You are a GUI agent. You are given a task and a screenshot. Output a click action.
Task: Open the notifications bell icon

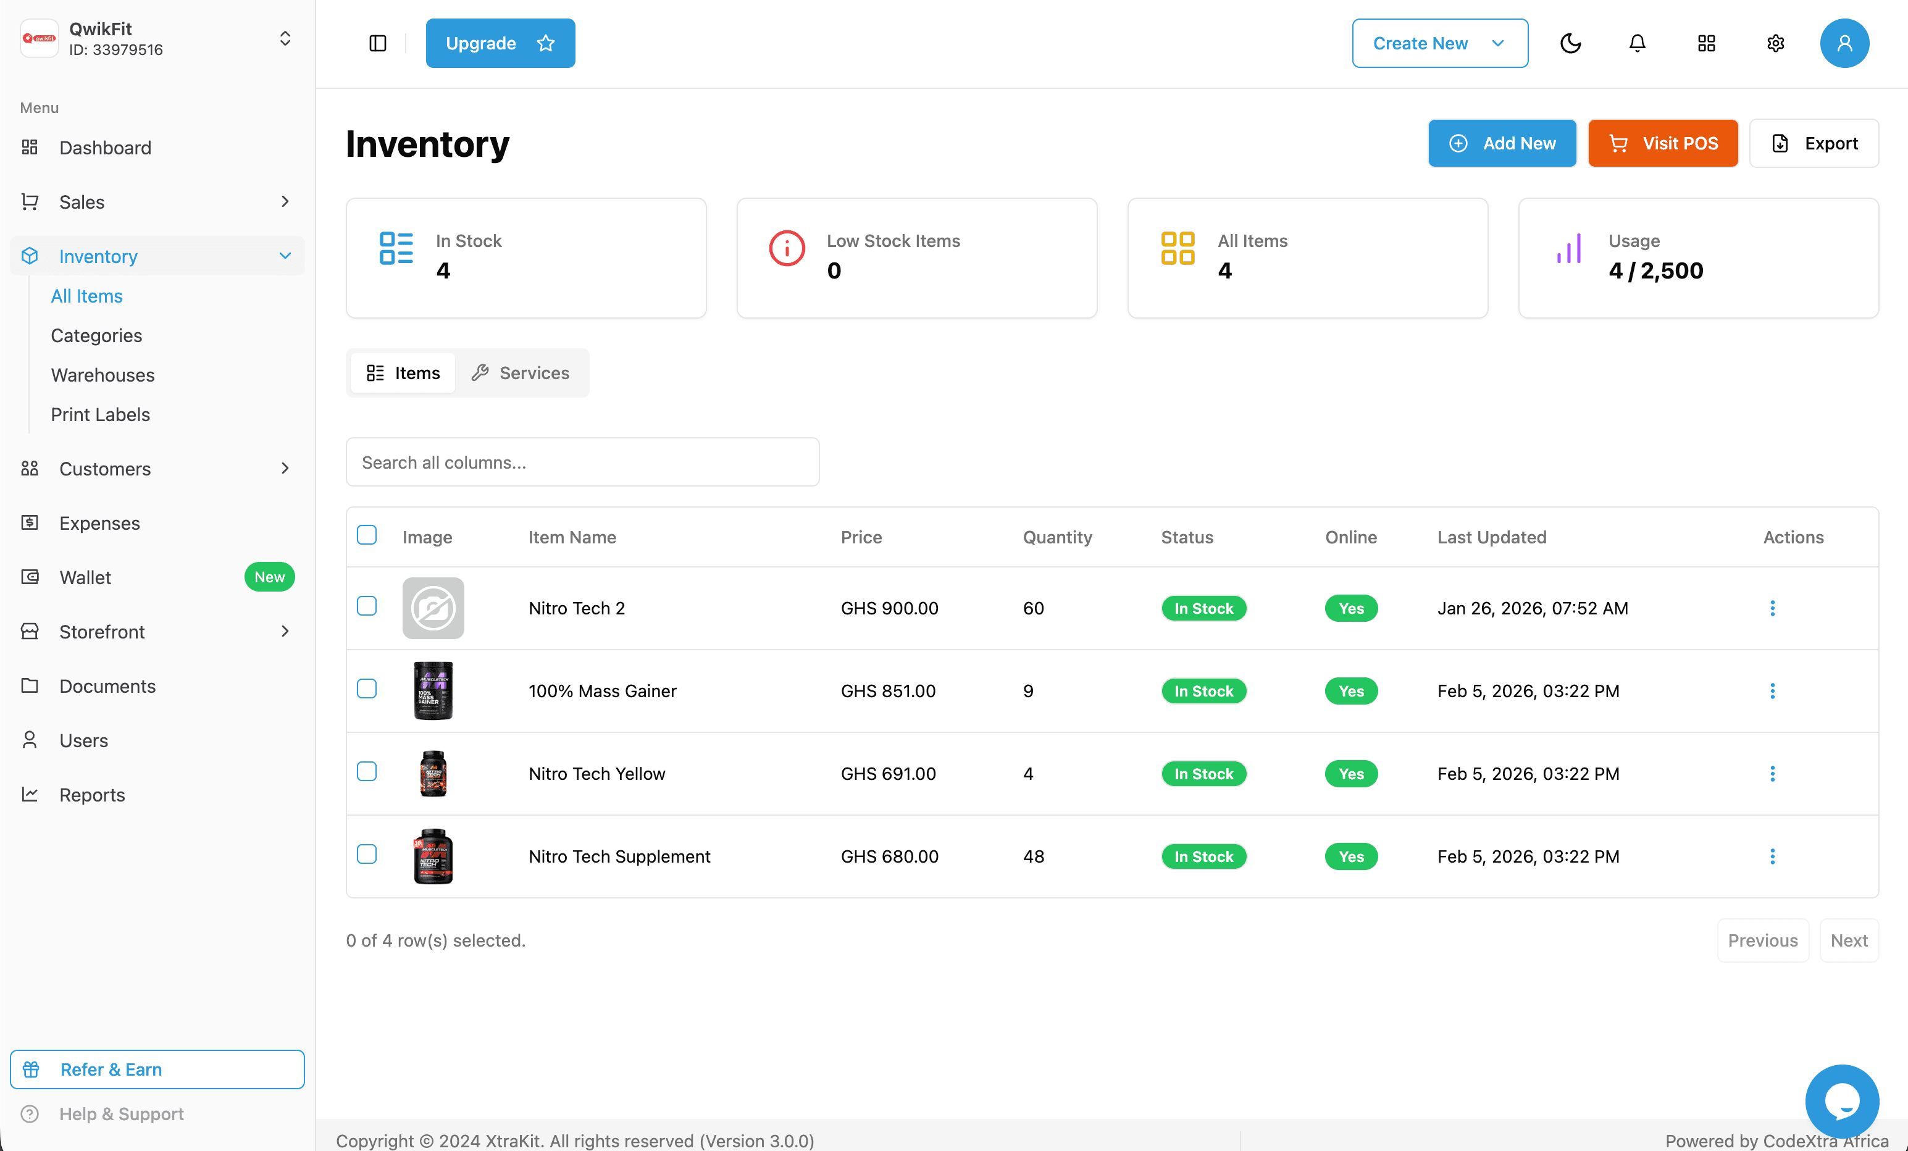pyautogui.click(x=1637, y=43)
